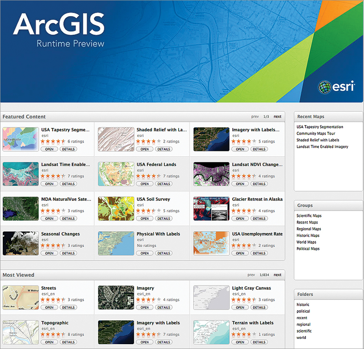Image resolution: width=364 pixels, height=349 pixels.
Task: Open the USA Unemployment Rate map
Action: [240, 253]
